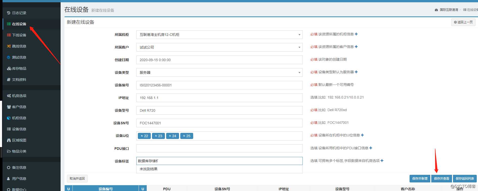The height and width of the screenshot is (191, 478).
Task: Click the 日志记录 history icon in sidebar
Action: (9, 13)
